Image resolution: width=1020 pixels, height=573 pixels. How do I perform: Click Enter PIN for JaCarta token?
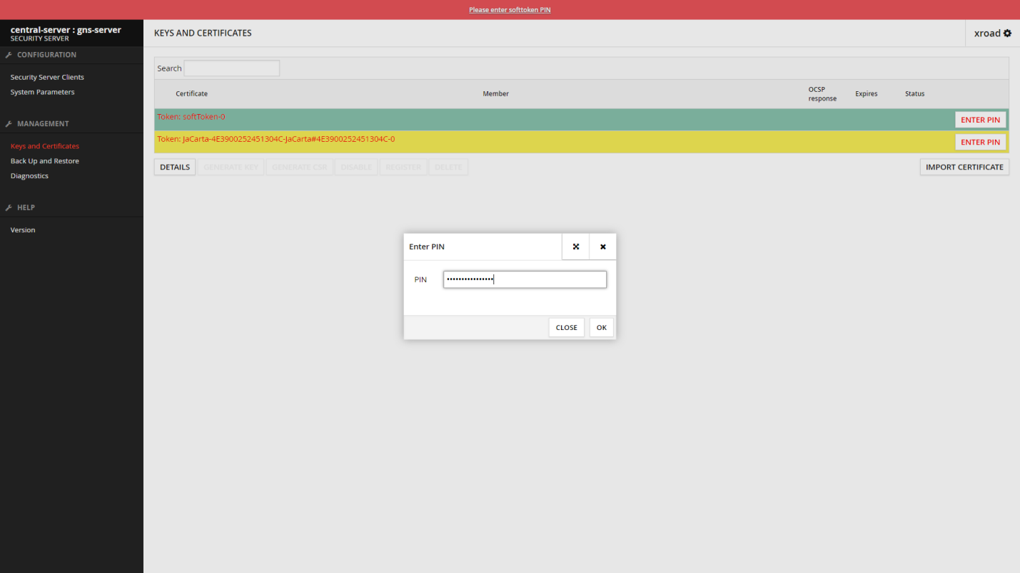point(980,142)
